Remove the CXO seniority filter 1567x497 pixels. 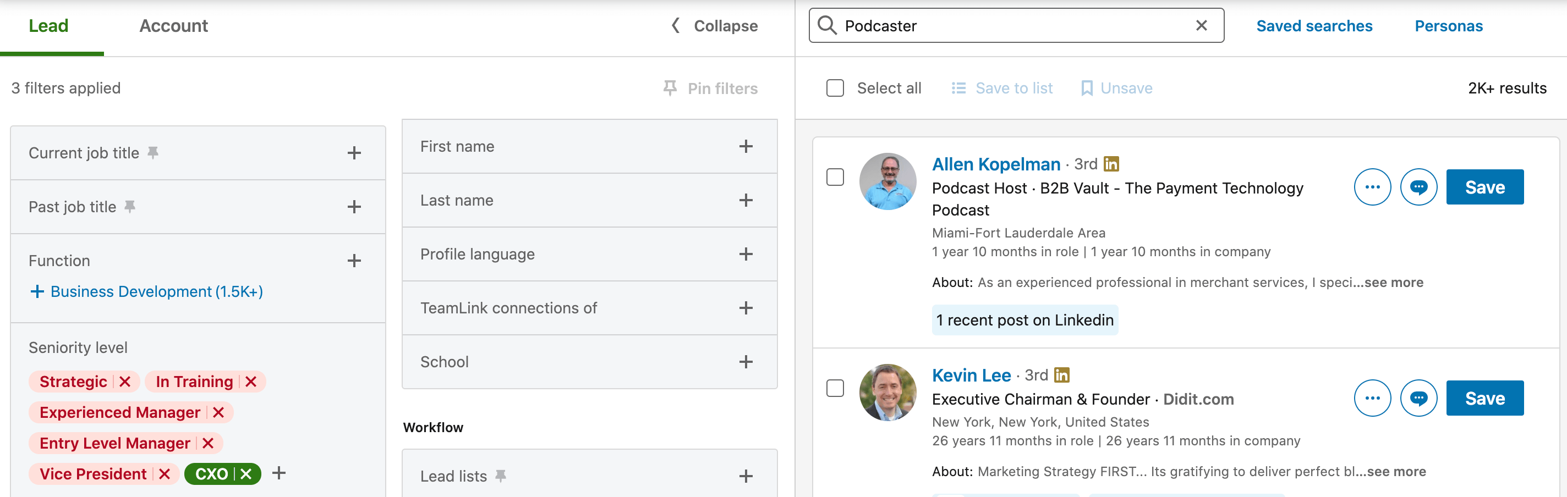pyautogui.click(x=246, y=474)
